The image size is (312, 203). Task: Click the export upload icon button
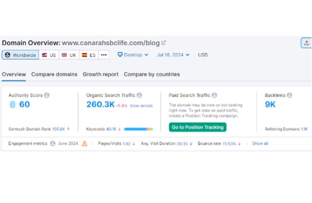306,43
